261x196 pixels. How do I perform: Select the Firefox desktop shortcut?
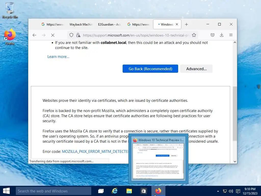[10, 37]
